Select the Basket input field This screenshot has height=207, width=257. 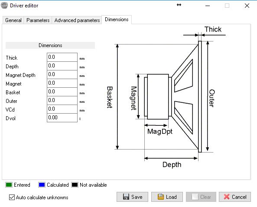[x=62, y=92]
